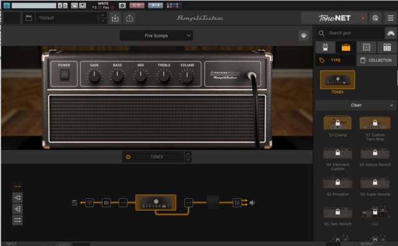Step to next preset with down arrow
Screen dimensions: 398x246
coord(103,20)
